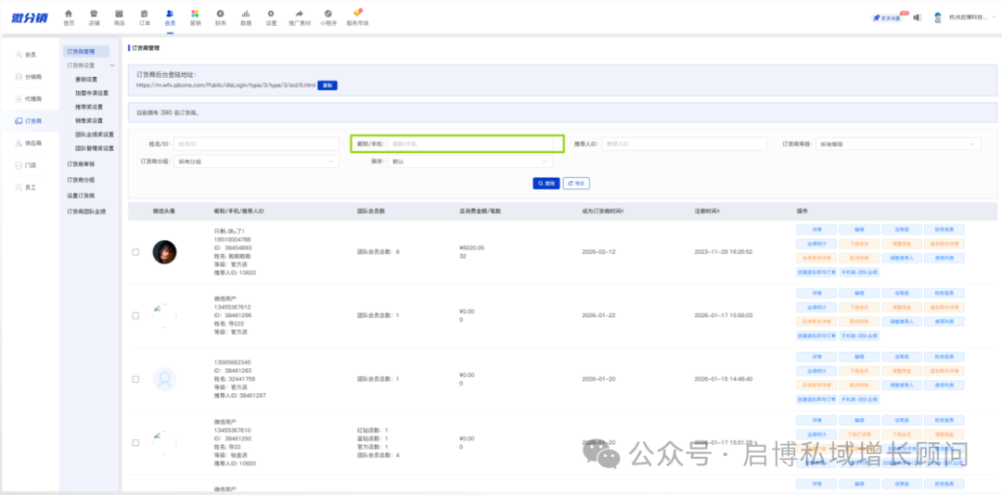Tick the checkbox for the first distributor row
This screenshot has width=1002, height=495.
(x=136, y=252)
